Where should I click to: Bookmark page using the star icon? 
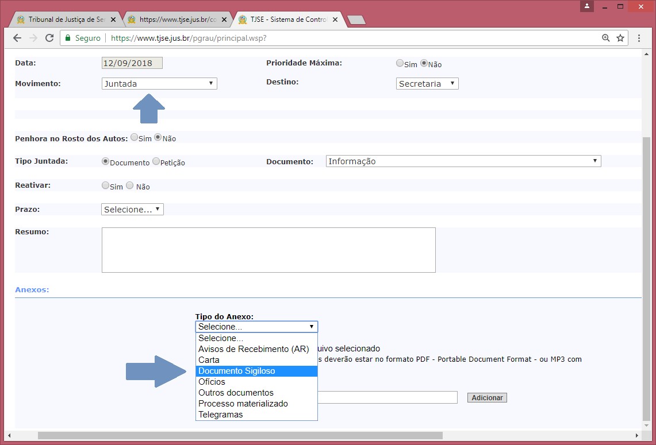click(620, 38)
